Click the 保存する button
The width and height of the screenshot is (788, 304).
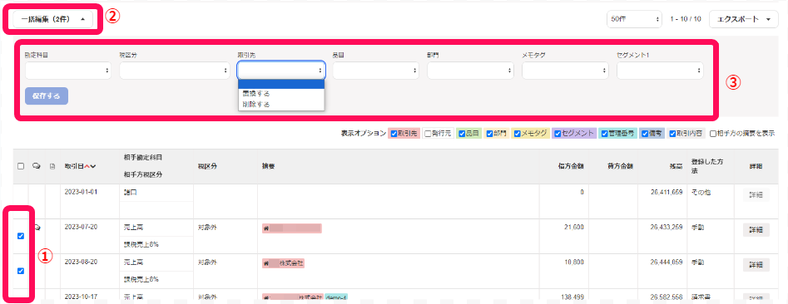point(47,96)
